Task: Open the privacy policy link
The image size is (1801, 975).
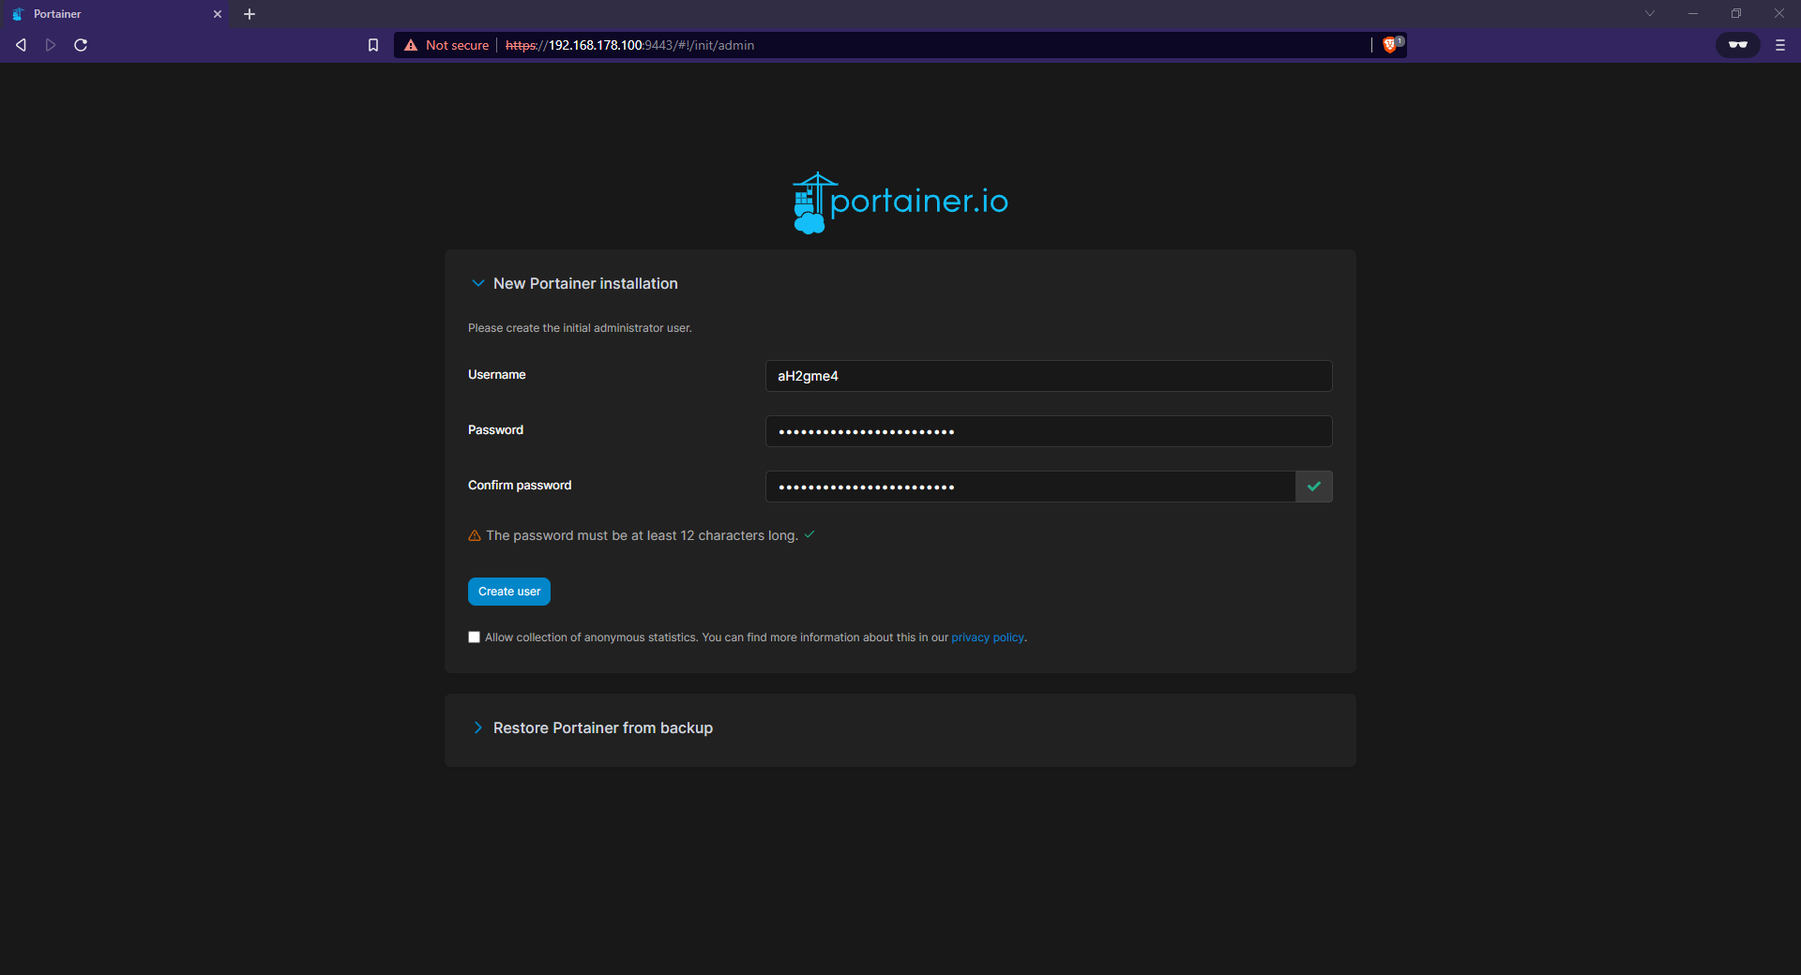Action: coord(987,637)
